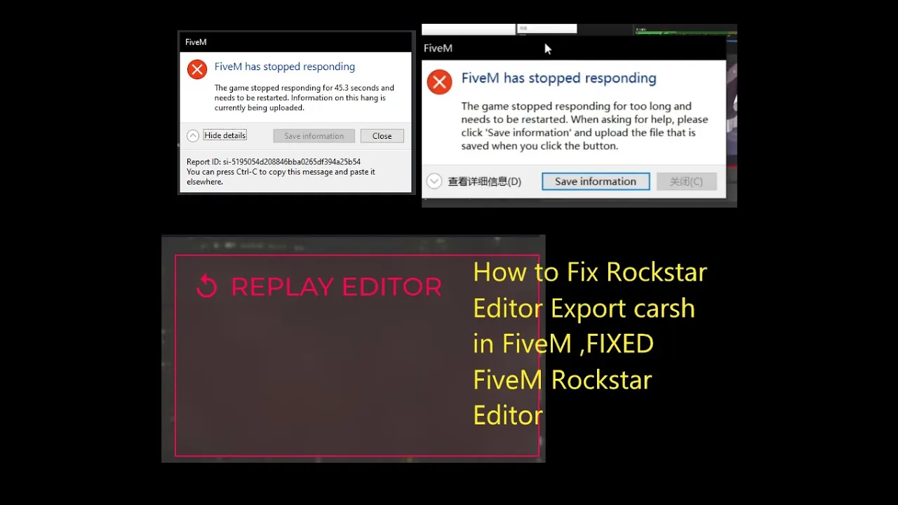Screen dimensions: 898x505
Task: Select the REPLAY EDITOR tile
Action: (x=357, y=356)
